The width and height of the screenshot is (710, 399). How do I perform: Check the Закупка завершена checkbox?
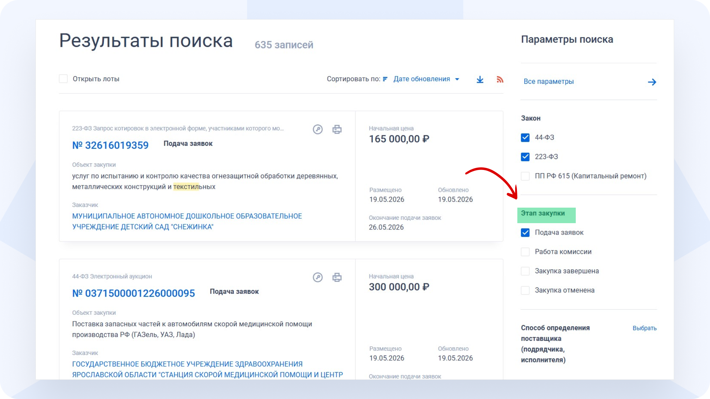click(525, 271)
